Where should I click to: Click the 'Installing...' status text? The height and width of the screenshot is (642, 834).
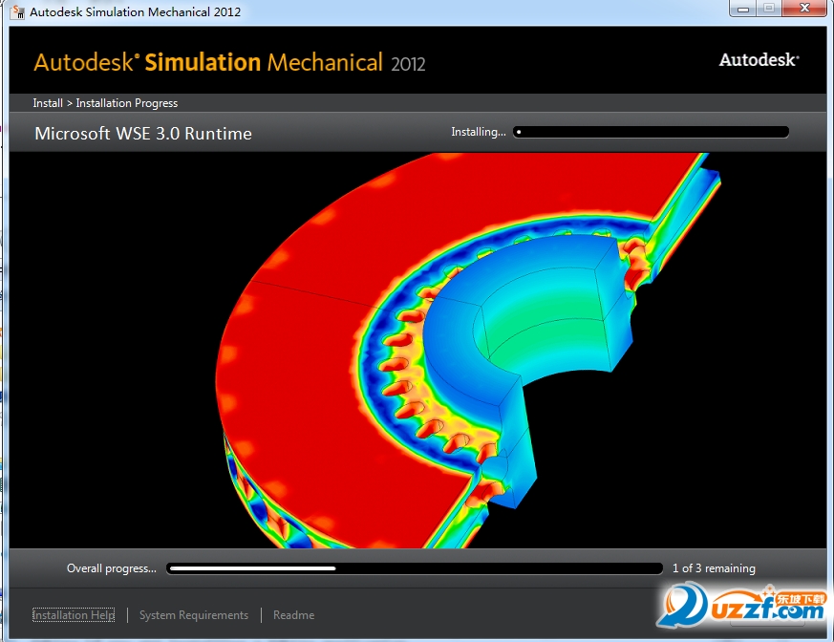[x=479, y=132]
